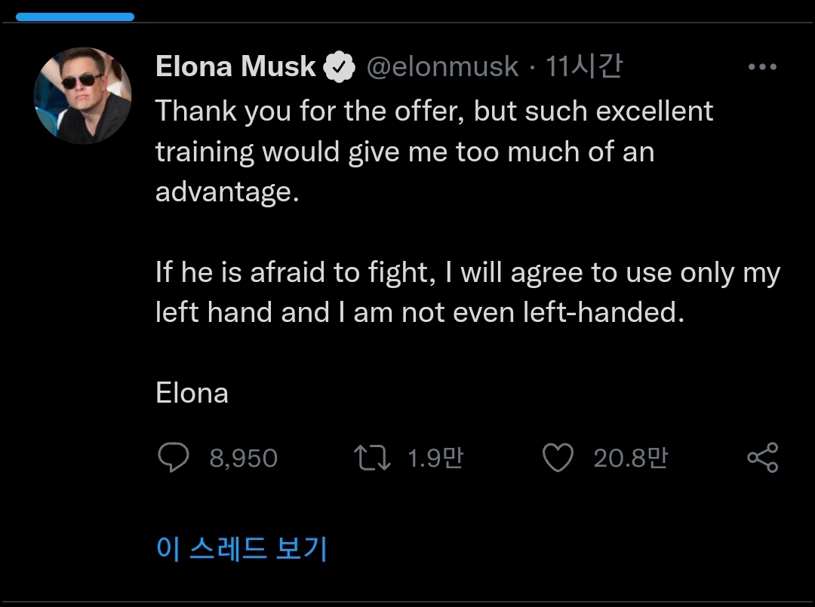Click the 11시간 timestamp
Image resolution: width=815 pixels, height=607 pixels.
[x=584, y=67]
